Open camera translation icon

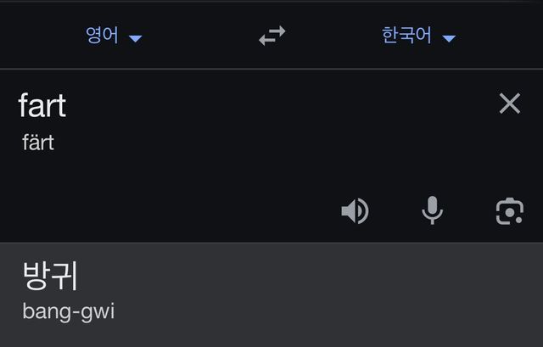click(x=509, y=210)
